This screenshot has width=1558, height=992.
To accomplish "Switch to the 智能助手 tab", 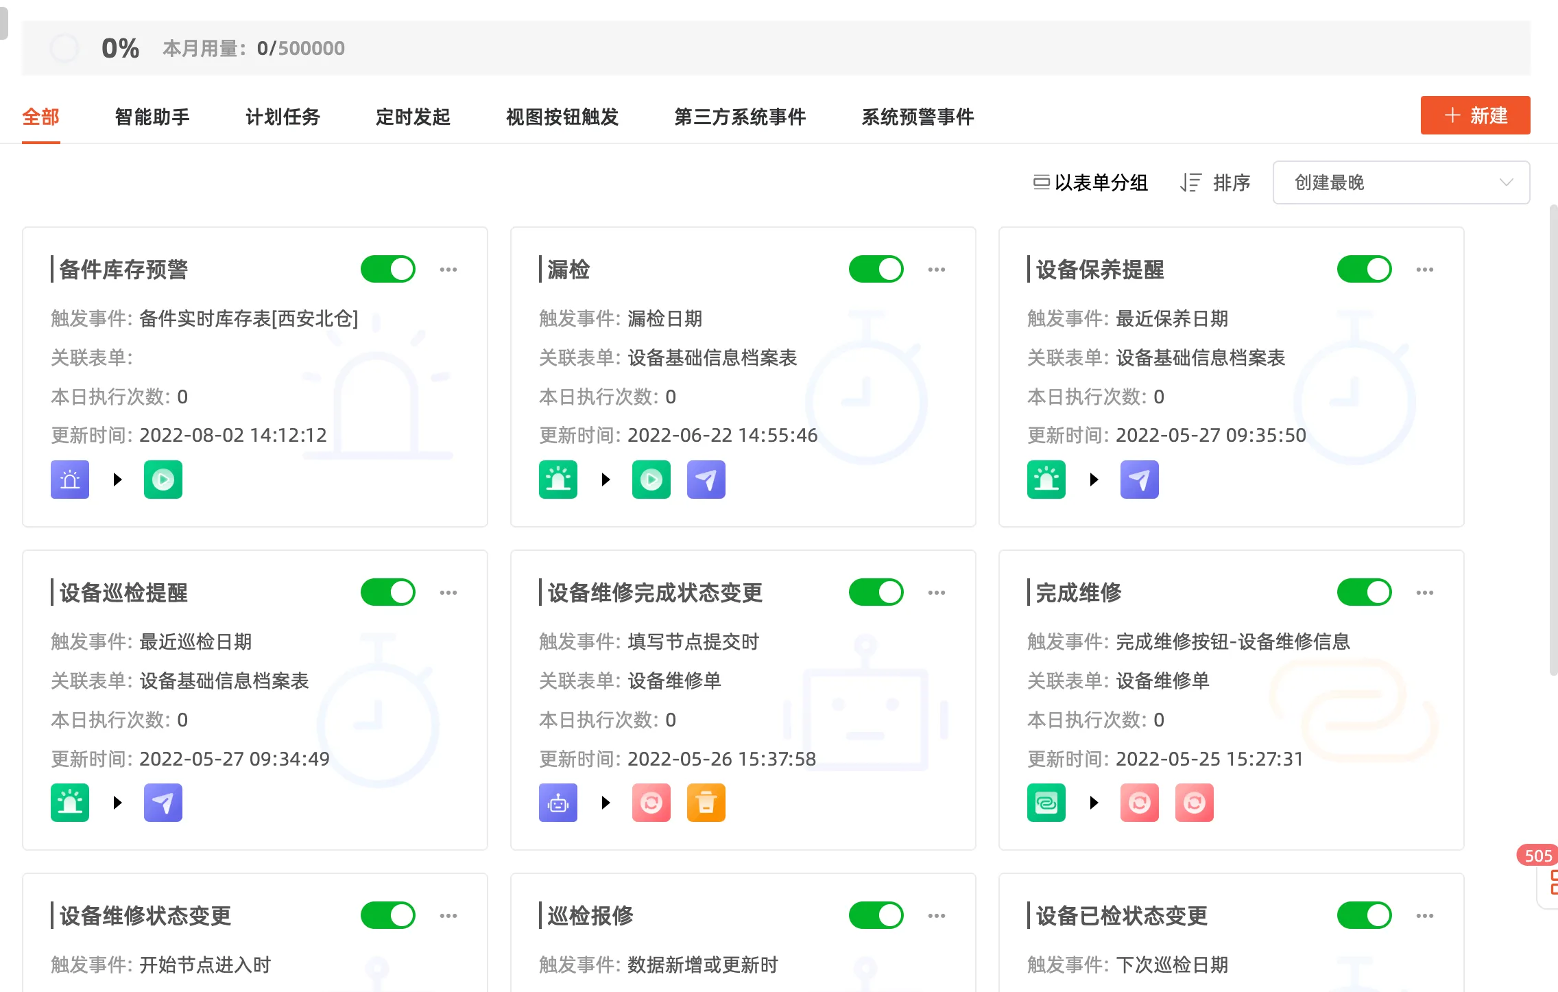I will [152, 117].
